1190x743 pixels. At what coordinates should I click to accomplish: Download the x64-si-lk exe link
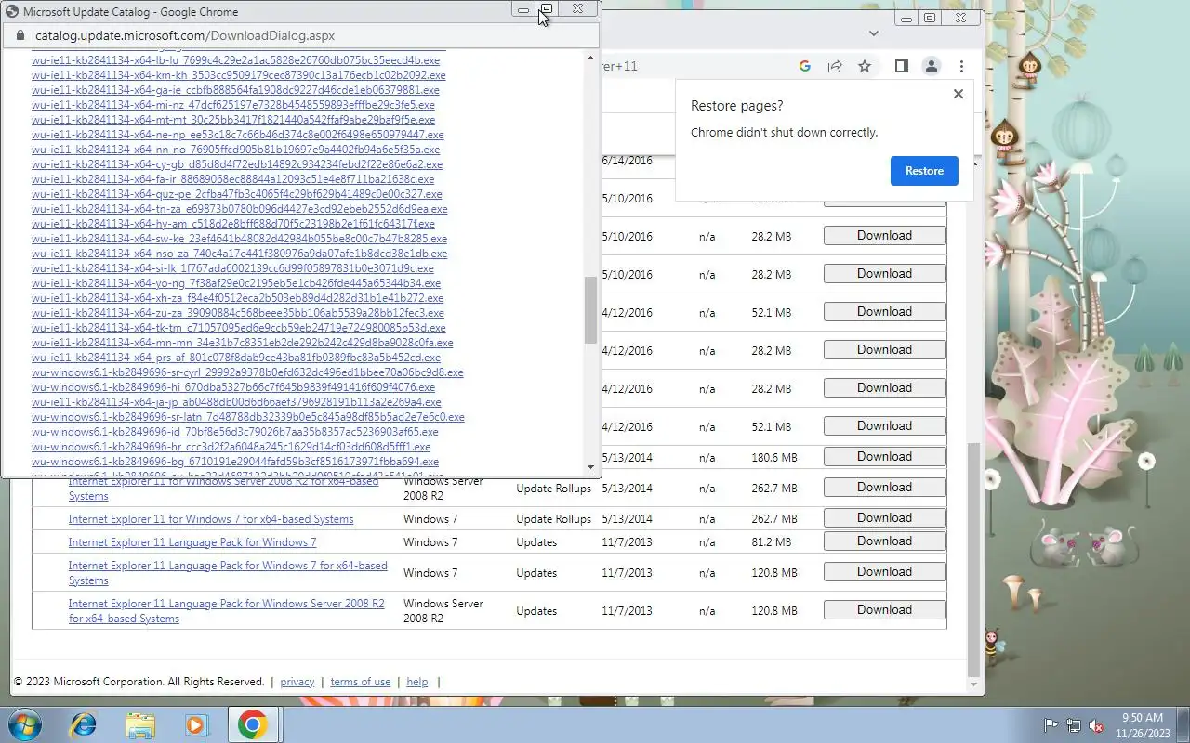coord(232,268)
